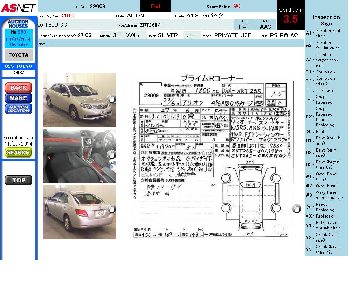Click hand icon on front car photo
Image resolution: width=357 pixels, height=285 pixels.
click(111, 98)
